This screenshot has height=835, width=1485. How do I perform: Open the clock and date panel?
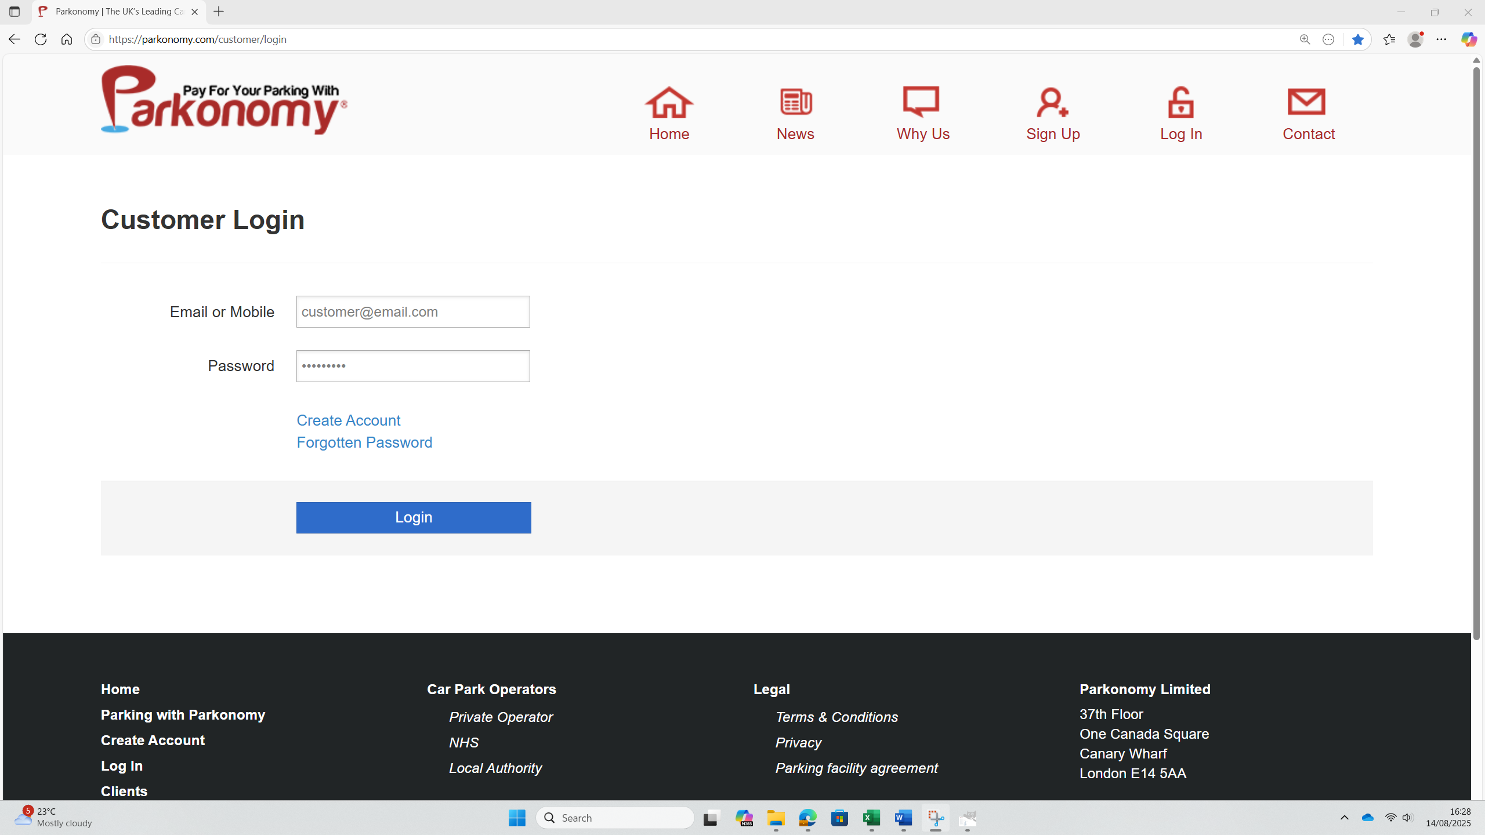pos(1448,818)
